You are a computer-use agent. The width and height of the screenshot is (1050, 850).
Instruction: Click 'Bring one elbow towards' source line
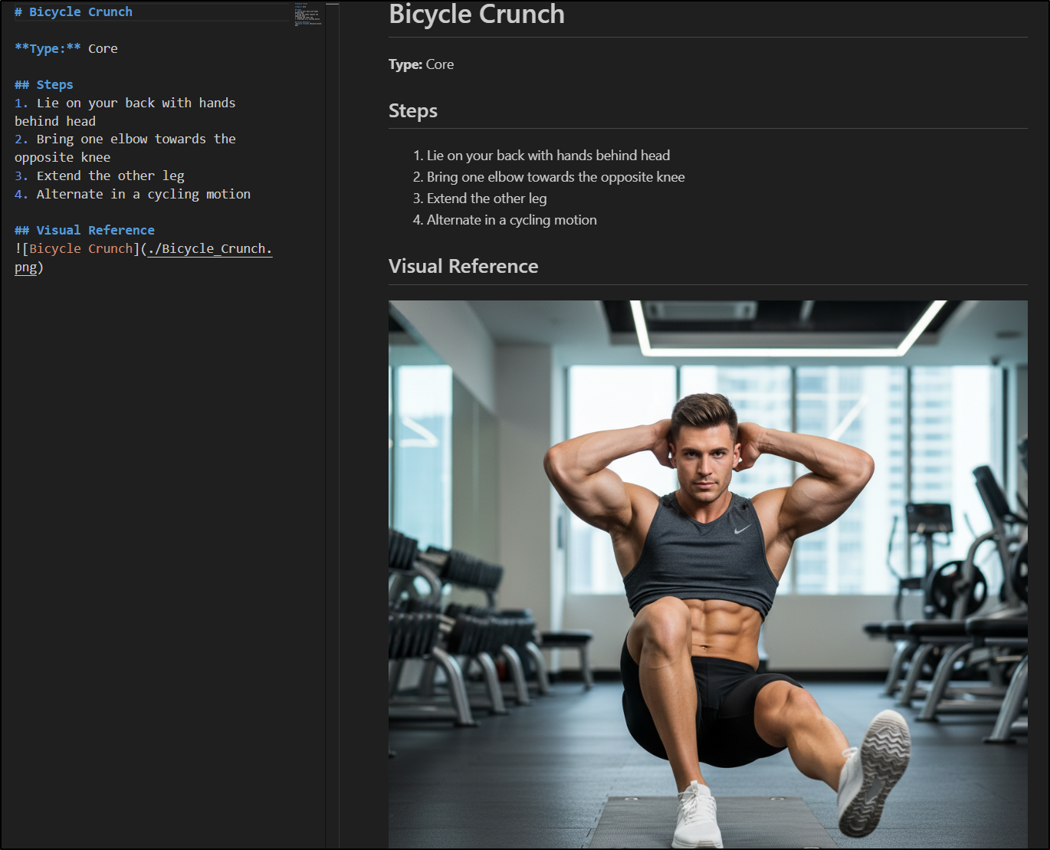pos(136,139)
